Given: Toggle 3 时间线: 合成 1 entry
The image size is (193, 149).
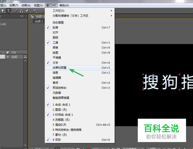Looking at the screenshot, I should (80, 115).
